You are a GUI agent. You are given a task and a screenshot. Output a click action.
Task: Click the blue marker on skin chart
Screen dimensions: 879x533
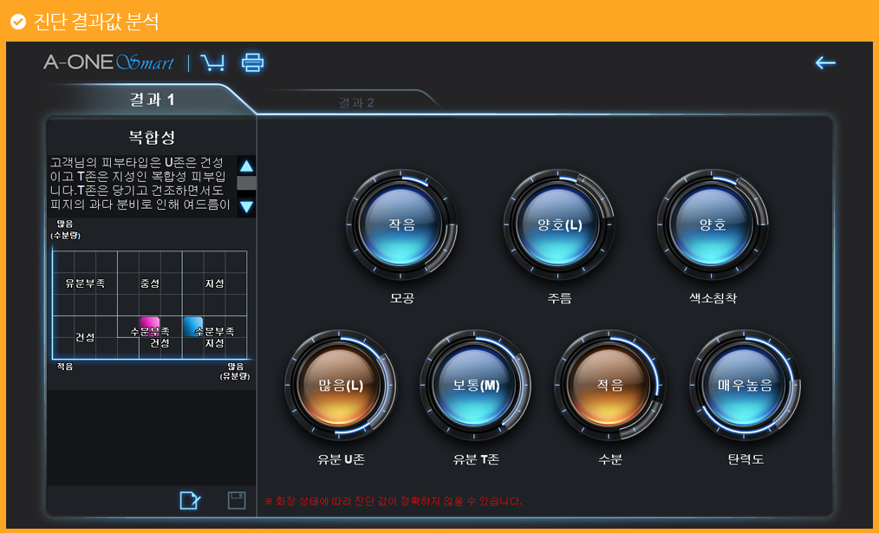point(192,326)
